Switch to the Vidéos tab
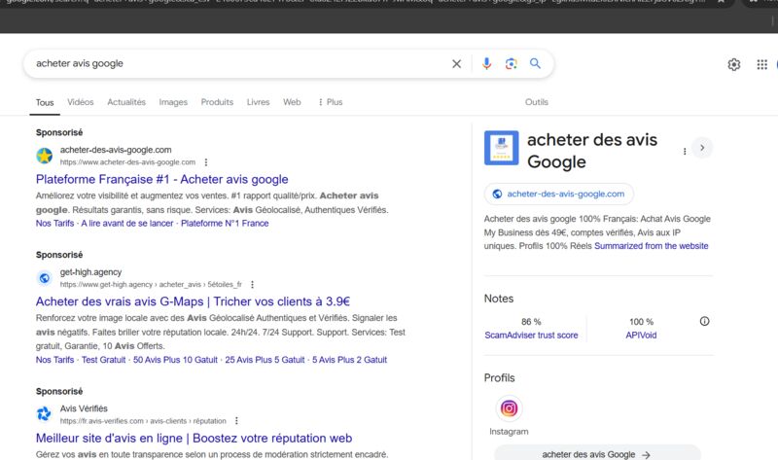The width and height of the screenshot is (778, 460). (81, 102)
